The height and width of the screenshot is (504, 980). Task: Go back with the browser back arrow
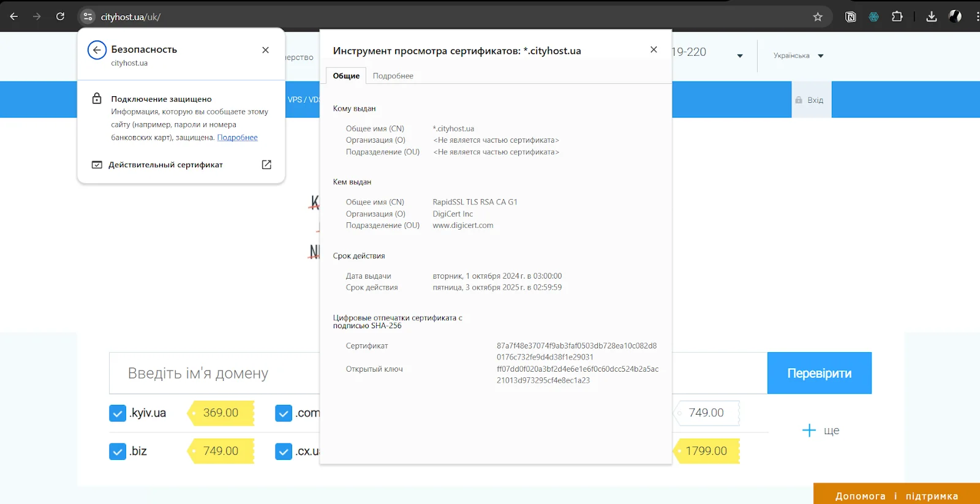[13, 17]
